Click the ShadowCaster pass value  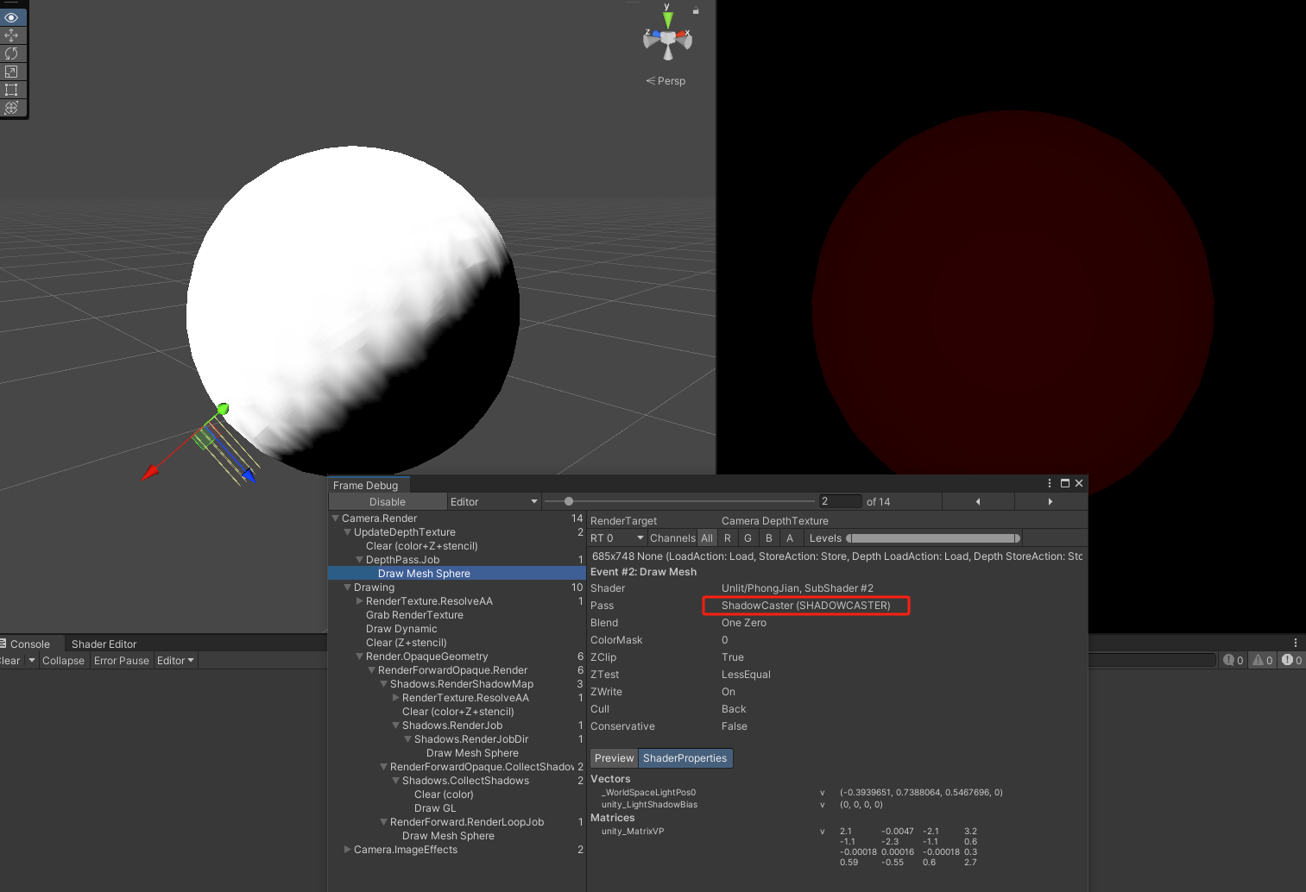[x=806, y=606]
